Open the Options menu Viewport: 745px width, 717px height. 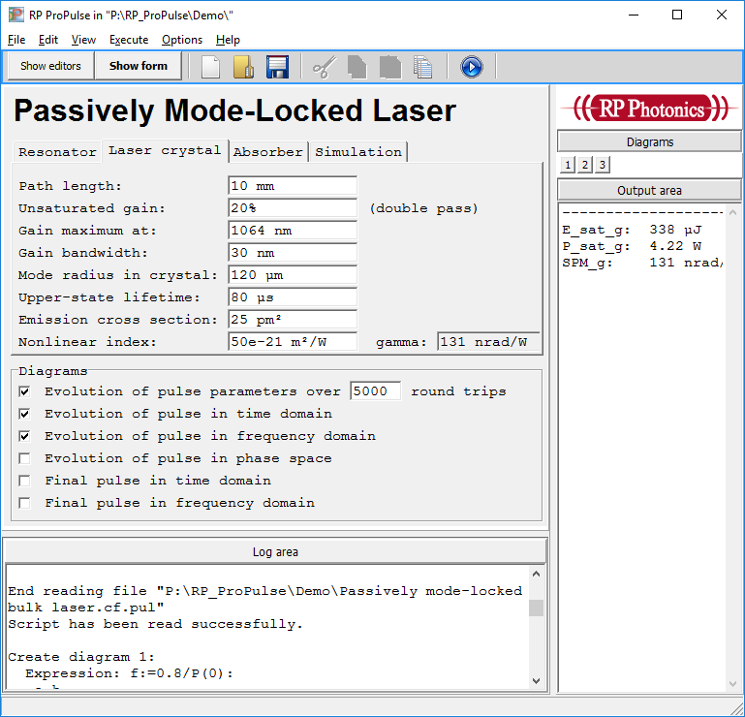182,40
